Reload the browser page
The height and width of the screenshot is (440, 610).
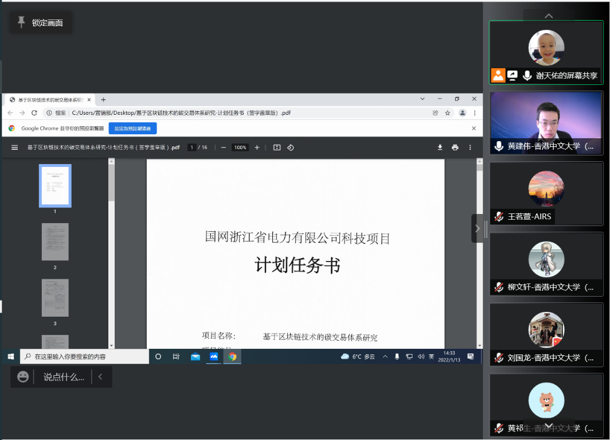[34, 113]
